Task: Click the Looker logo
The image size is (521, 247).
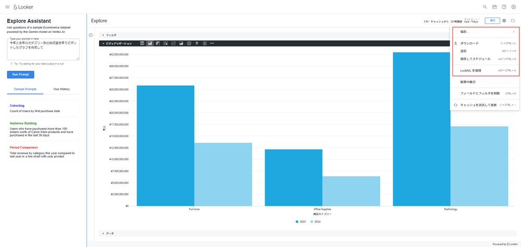Action: pyautogui.click(x=23, y=7)
